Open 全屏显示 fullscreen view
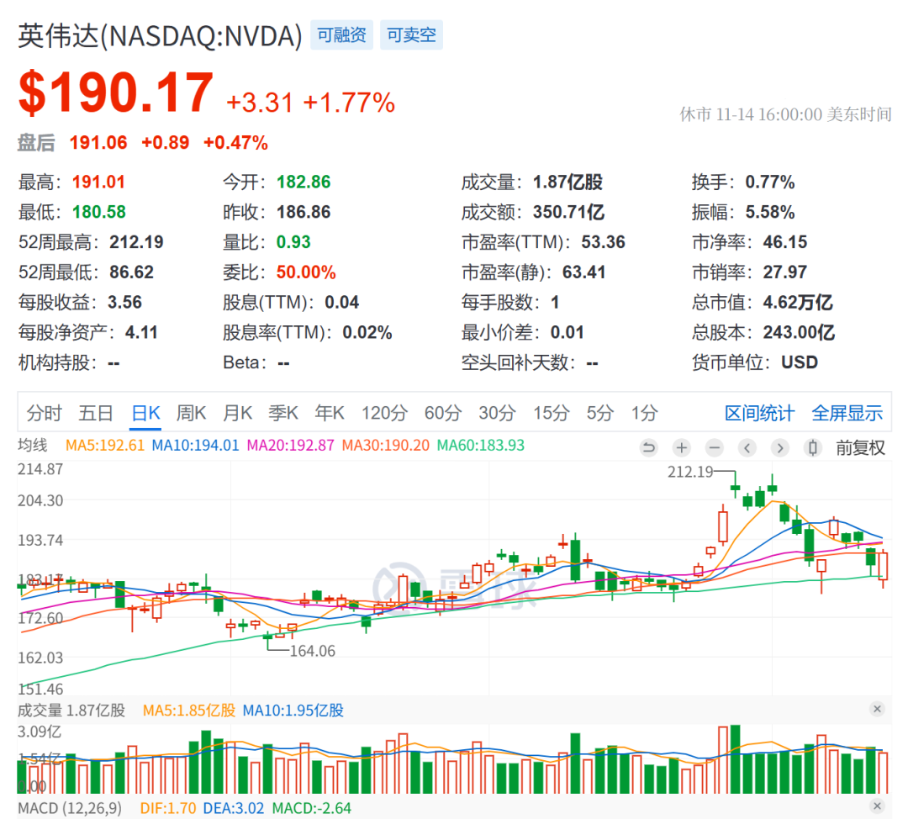 point(847,413)
